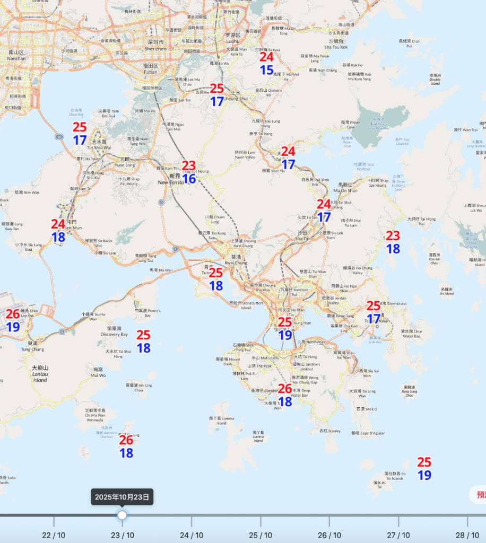Choose 26/10 on the forecast timeline
The width and height of the screenshot is (486, 543).
point(329,535)
